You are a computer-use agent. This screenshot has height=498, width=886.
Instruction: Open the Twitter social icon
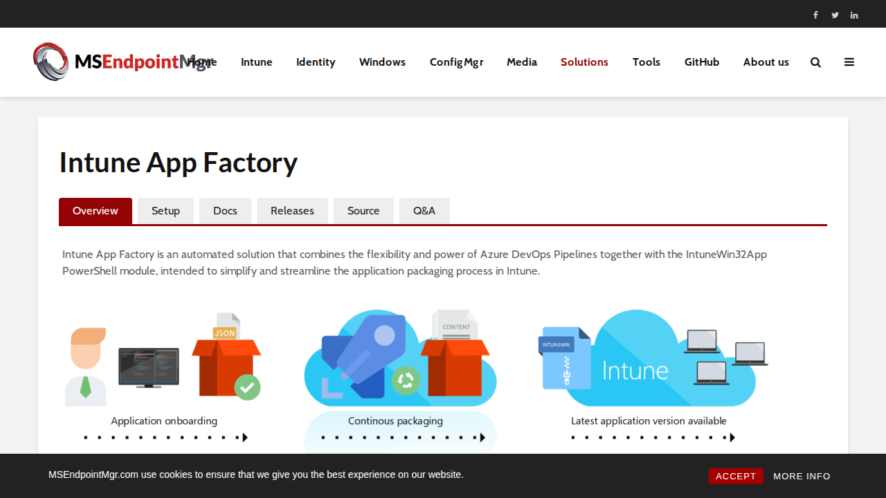835,15
